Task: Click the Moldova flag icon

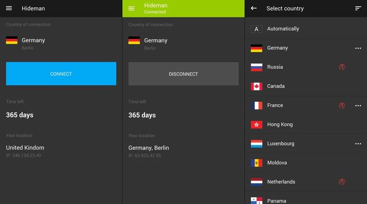Action: [256, 163]
